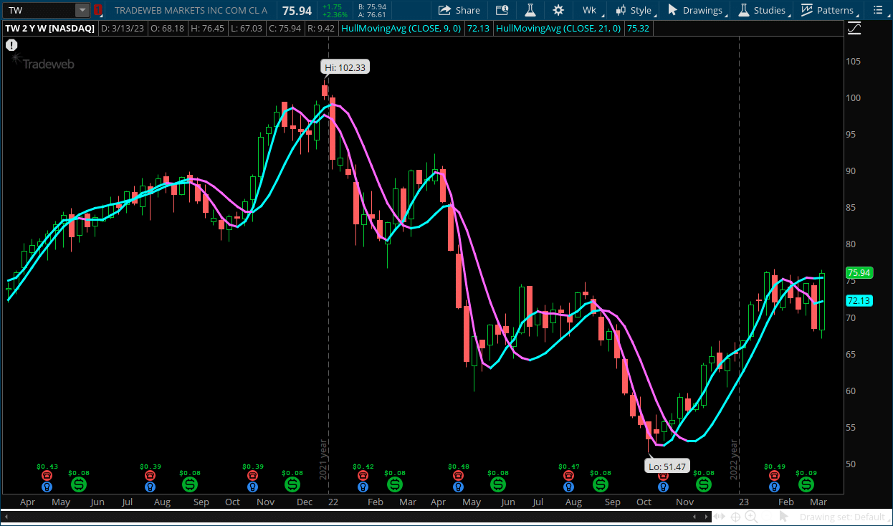Click the TW 2 Y W [NASDAQ] header label
The height and width of the screenshot is (526, 893).
pyautogui.click(x=50, y=29)
